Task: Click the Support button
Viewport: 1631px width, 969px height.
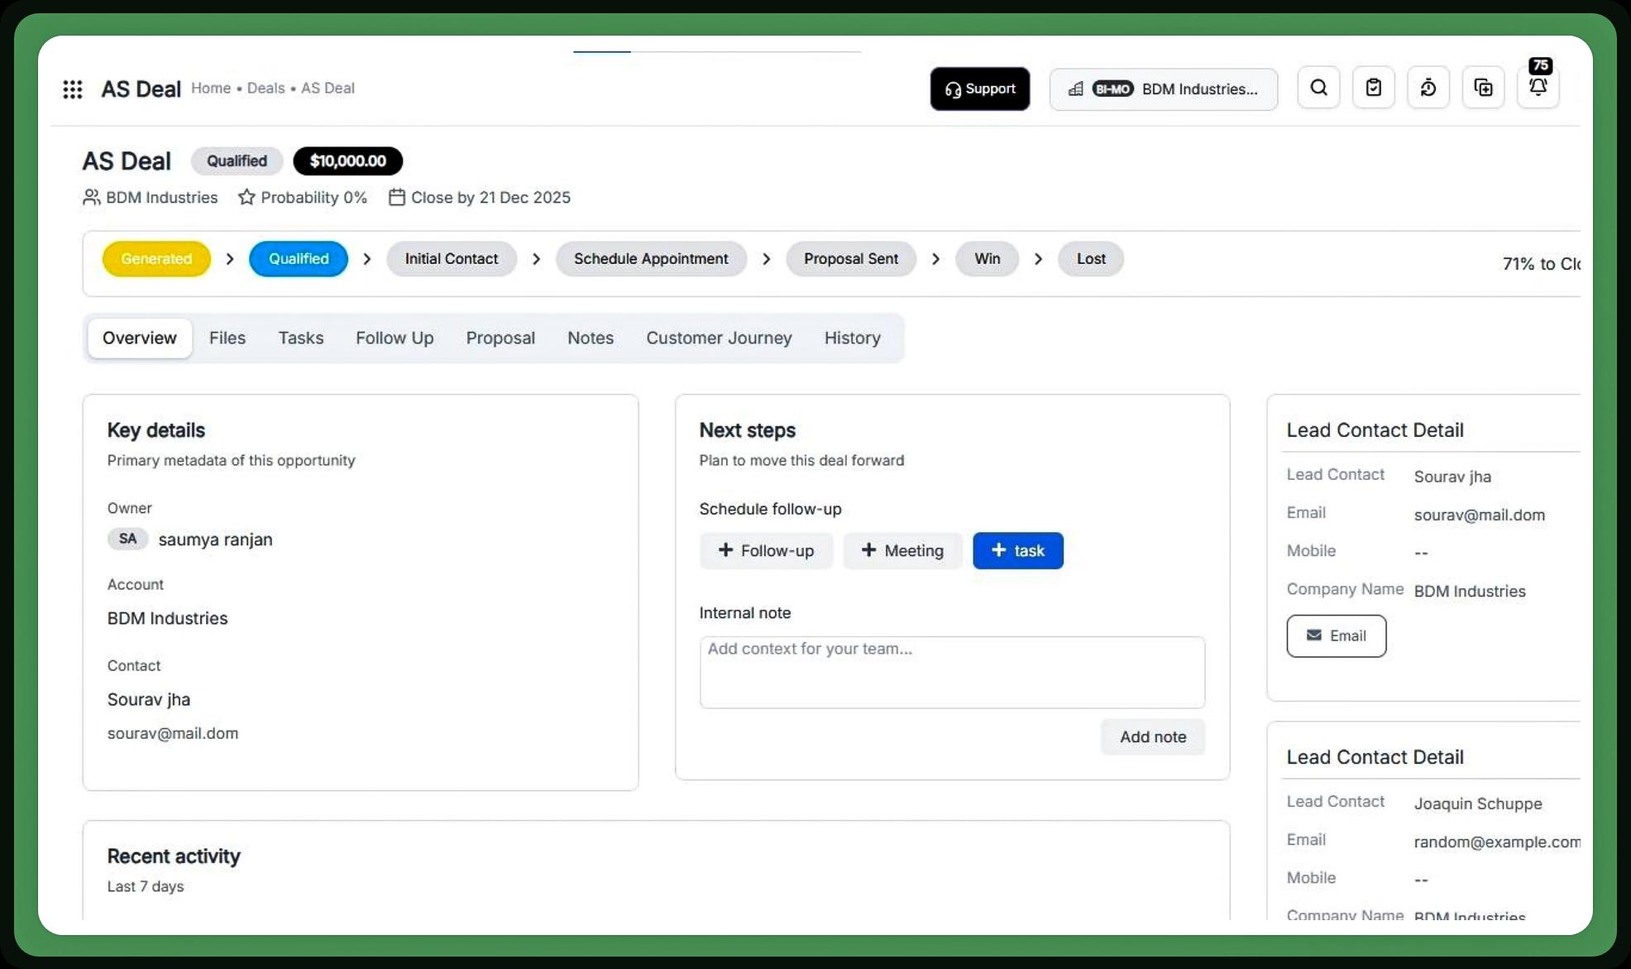Action: (979, 89)
